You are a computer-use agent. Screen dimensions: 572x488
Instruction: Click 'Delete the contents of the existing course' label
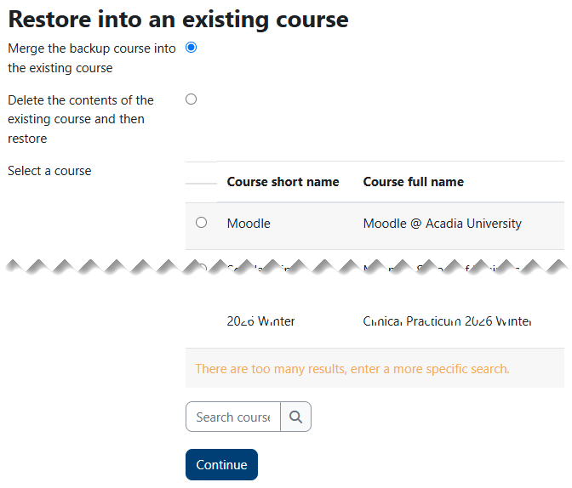pos(81,119)
